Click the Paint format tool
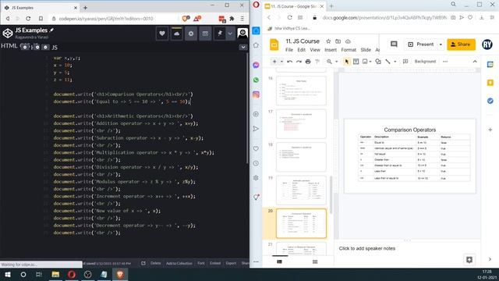The width and height of the screenshot is (499, 281). coord(317,62)
